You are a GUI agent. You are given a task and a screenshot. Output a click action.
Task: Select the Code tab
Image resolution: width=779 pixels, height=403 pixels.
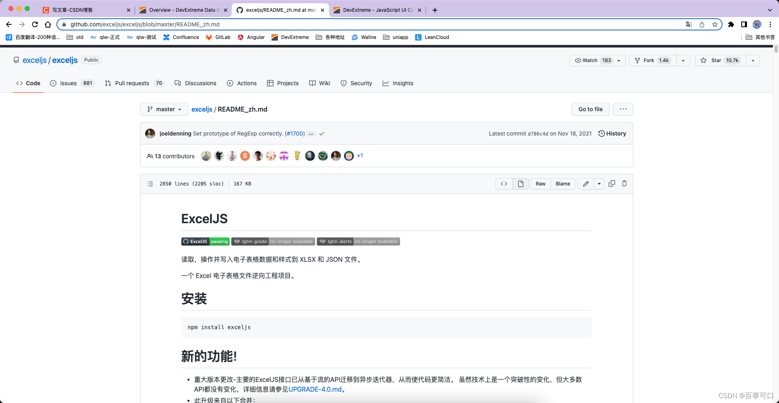(x=28, y=83)
